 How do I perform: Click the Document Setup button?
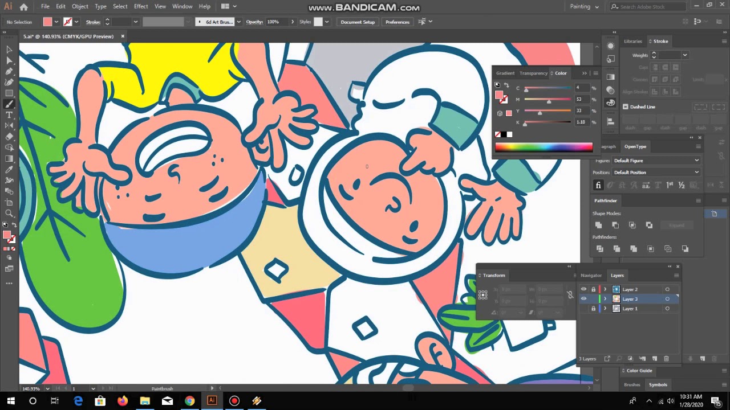click(358, 22)
